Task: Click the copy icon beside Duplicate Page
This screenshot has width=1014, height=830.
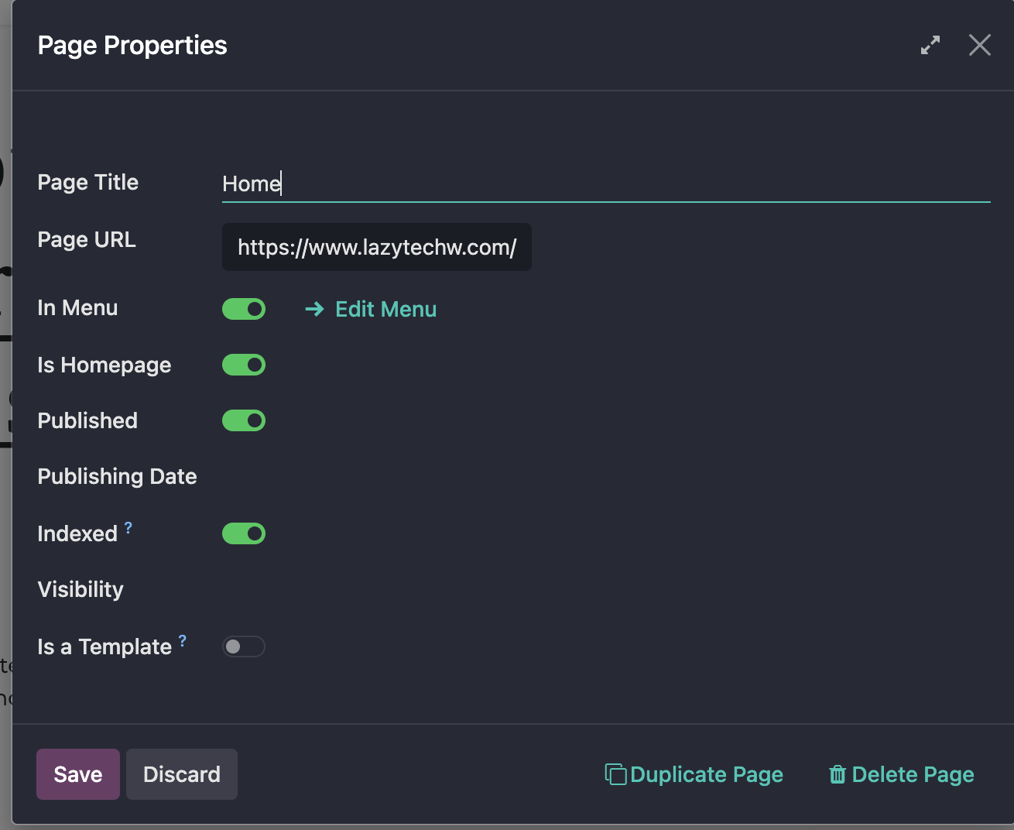Action: tap(615, 774)
